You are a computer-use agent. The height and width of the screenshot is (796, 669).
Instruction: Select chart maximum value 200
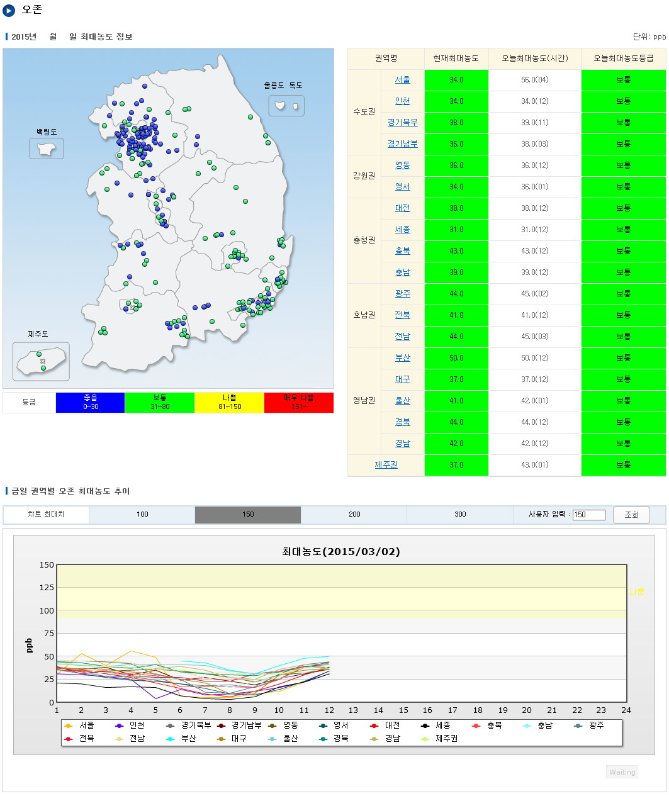point(354,515)
